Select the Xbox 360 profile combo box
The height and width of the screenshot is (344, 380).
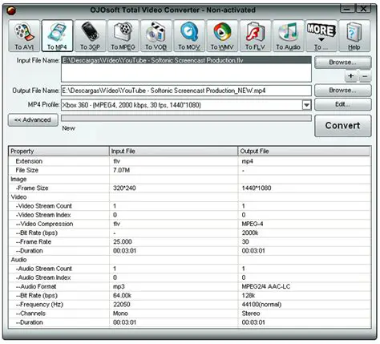(186, 105)
